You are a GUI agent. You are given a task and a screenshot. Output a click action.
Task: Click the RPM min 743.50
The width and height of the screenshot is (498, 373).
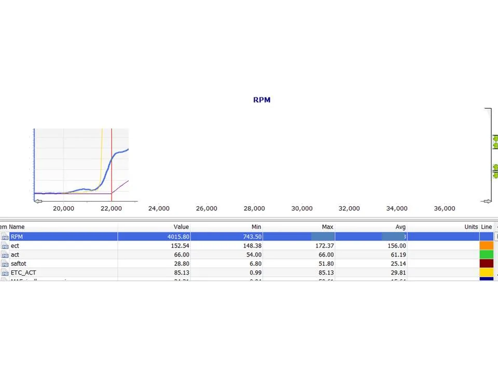[252, 237]
